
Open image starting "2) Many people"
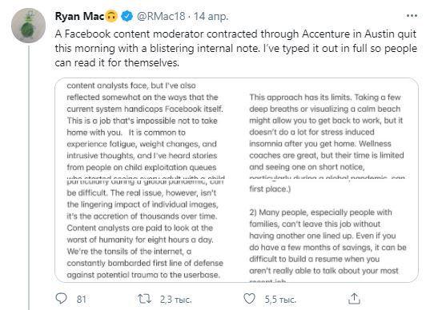328,231
